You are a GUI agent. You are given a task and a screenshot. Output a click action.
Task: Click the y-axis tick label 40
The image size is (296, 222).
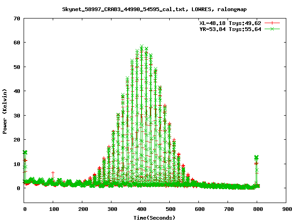(17, 91)
